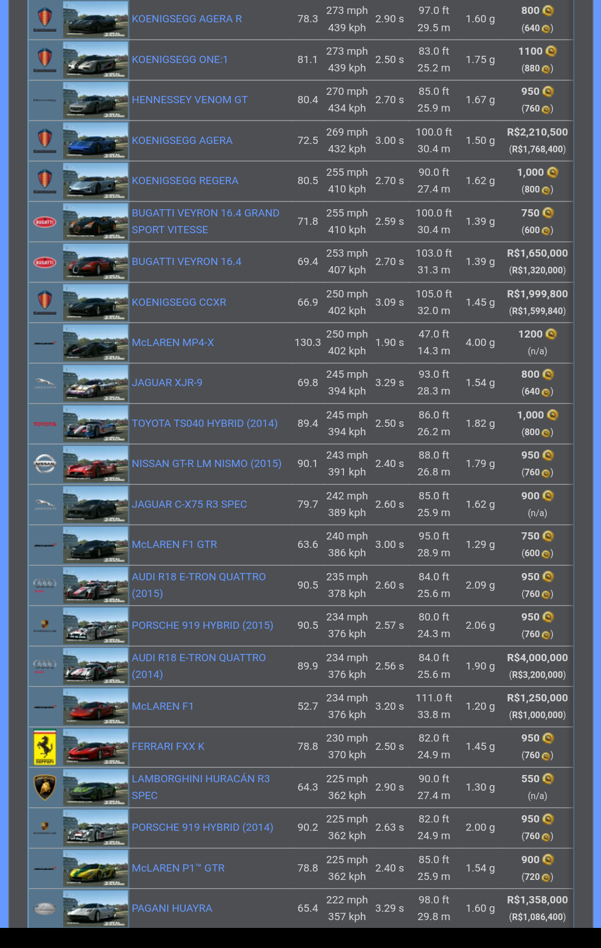Screen dimensions: 601x948
Task: Open Audi R18 E-Tron Quattro (2014) link
Action: pyautogui.click(x=199, y=666)
